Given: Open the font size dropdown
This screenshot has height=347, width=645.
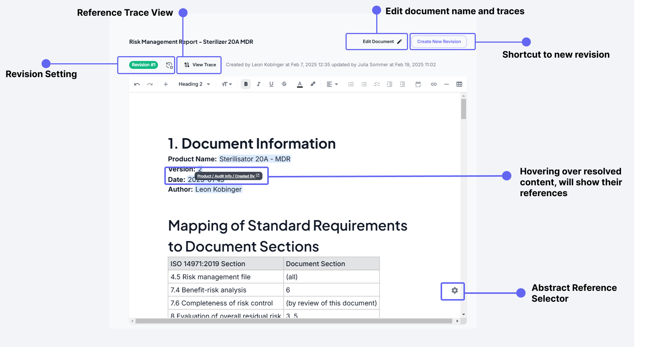Looking at the screenshot, I should 226,84.
